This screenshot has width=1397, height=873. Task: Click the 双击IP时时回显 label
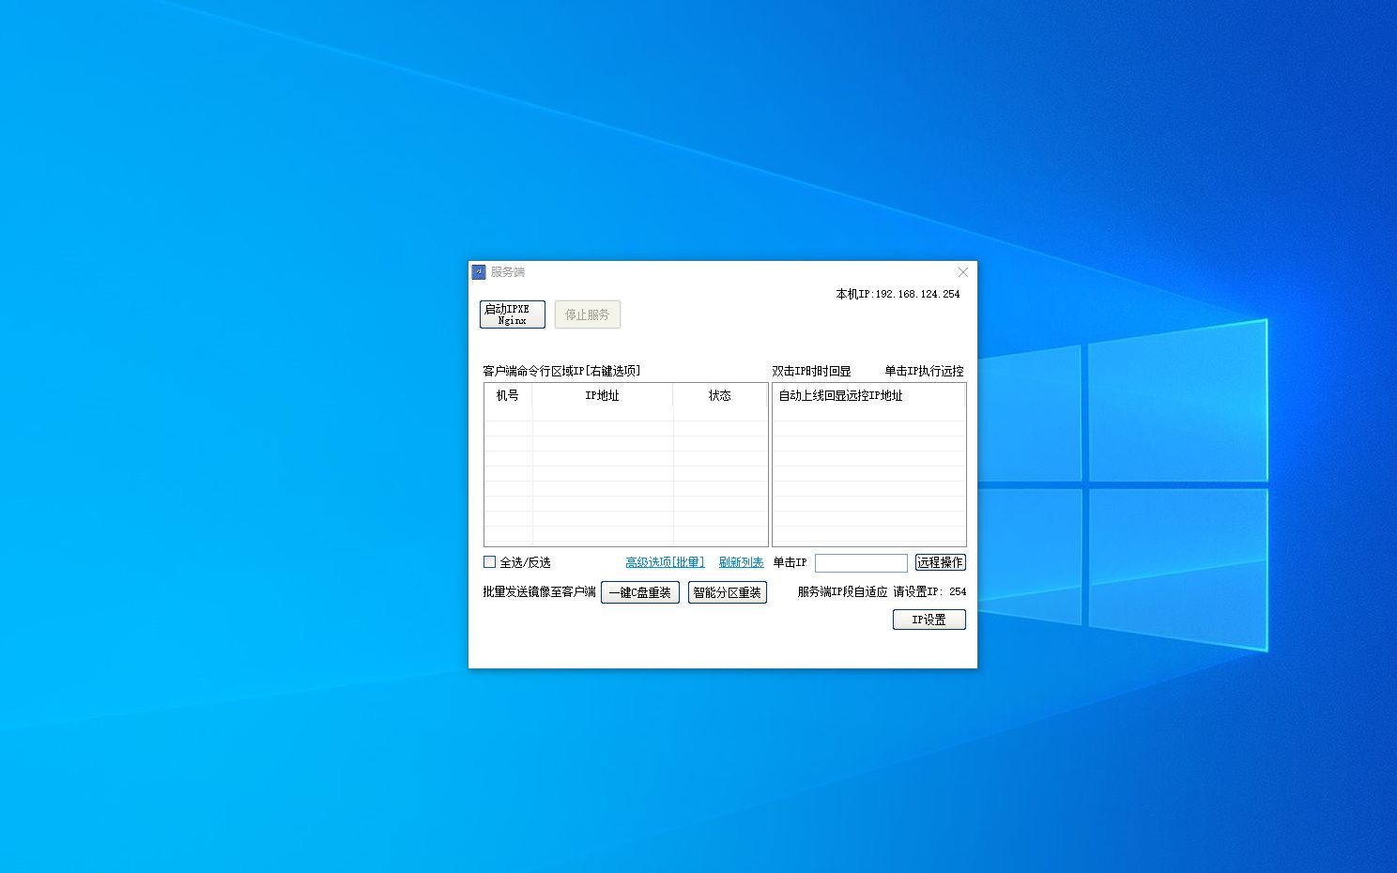click(x=811, y=371)
